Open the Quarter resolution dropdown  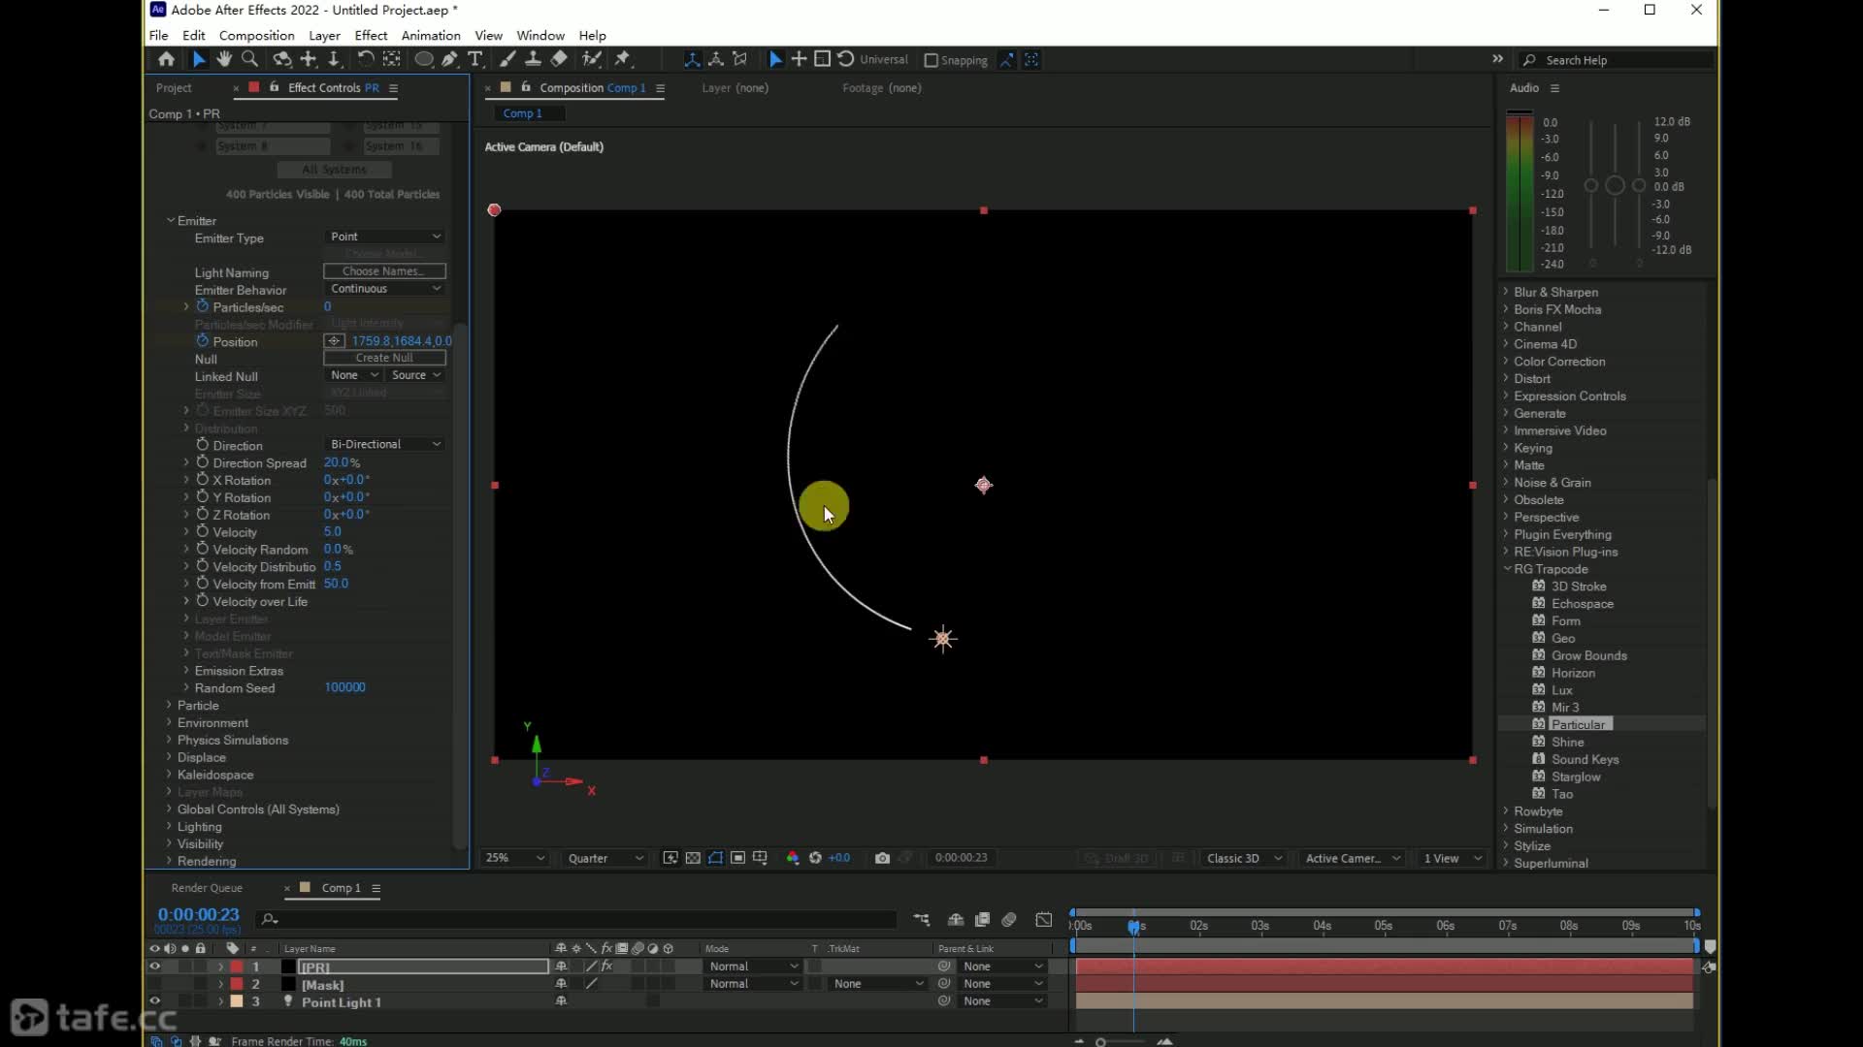(x=605, y=858)
